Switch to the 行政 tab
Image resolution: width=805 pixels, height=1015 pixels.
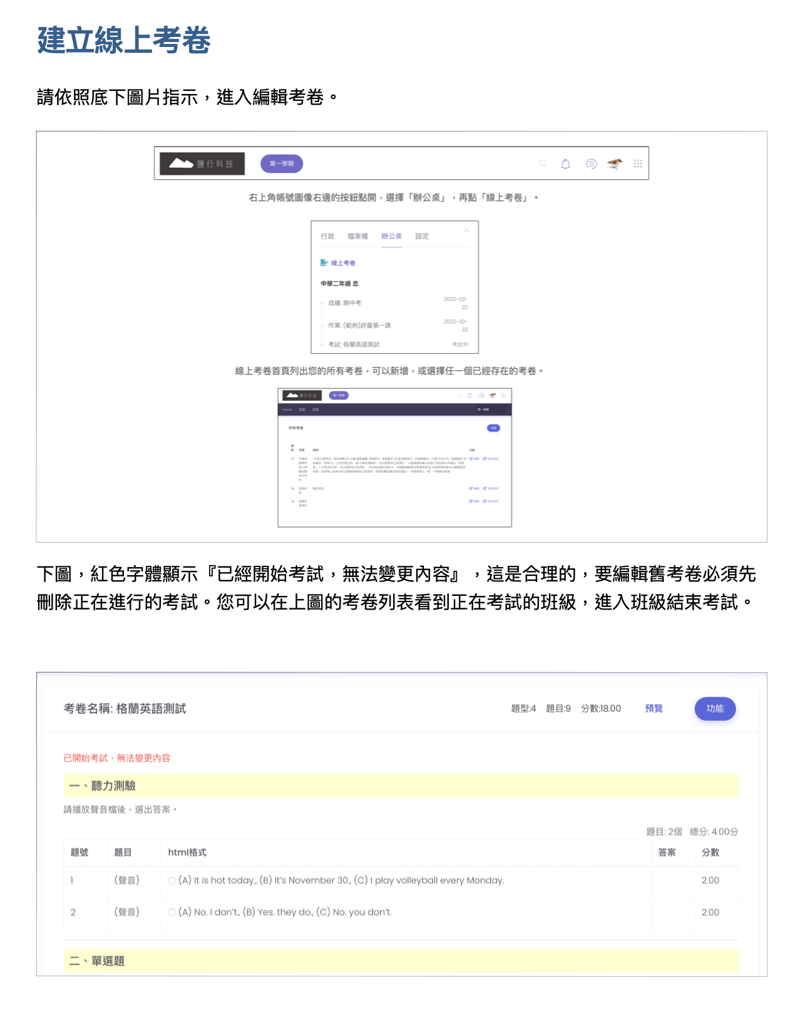coord(327,236)
